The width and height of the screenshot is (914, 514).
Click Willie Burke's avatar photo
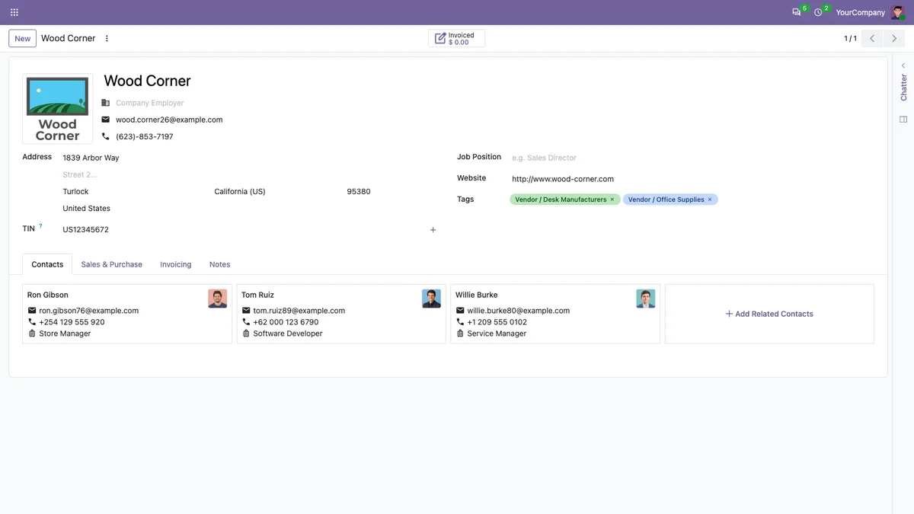(x=645, y=299)
